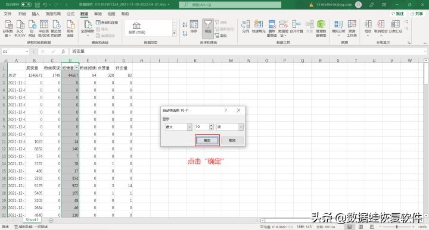Image resolution: width=429 pixels, height=230 pixels.
Task: Click the 最近使用的源 icon
Action: pyautogui.click(x=56, y=28)
